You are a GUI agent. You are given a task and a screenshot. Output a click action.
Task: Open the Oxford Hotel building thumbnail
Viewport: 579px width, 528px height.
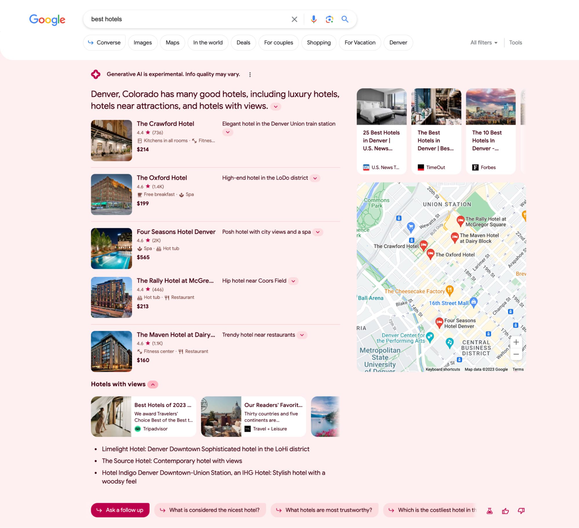(112, 194)
